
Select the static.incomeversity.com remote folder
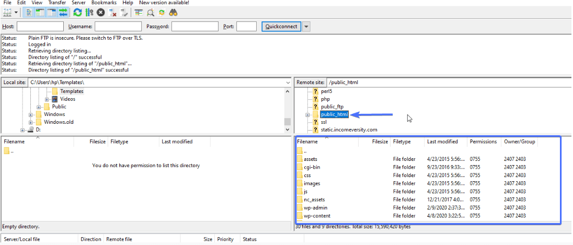click(349, 130)
